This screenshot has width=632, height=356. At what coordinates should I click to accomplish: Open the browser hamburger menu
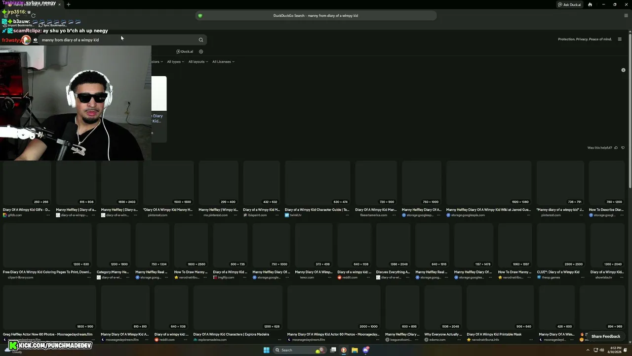coord(626,15)
